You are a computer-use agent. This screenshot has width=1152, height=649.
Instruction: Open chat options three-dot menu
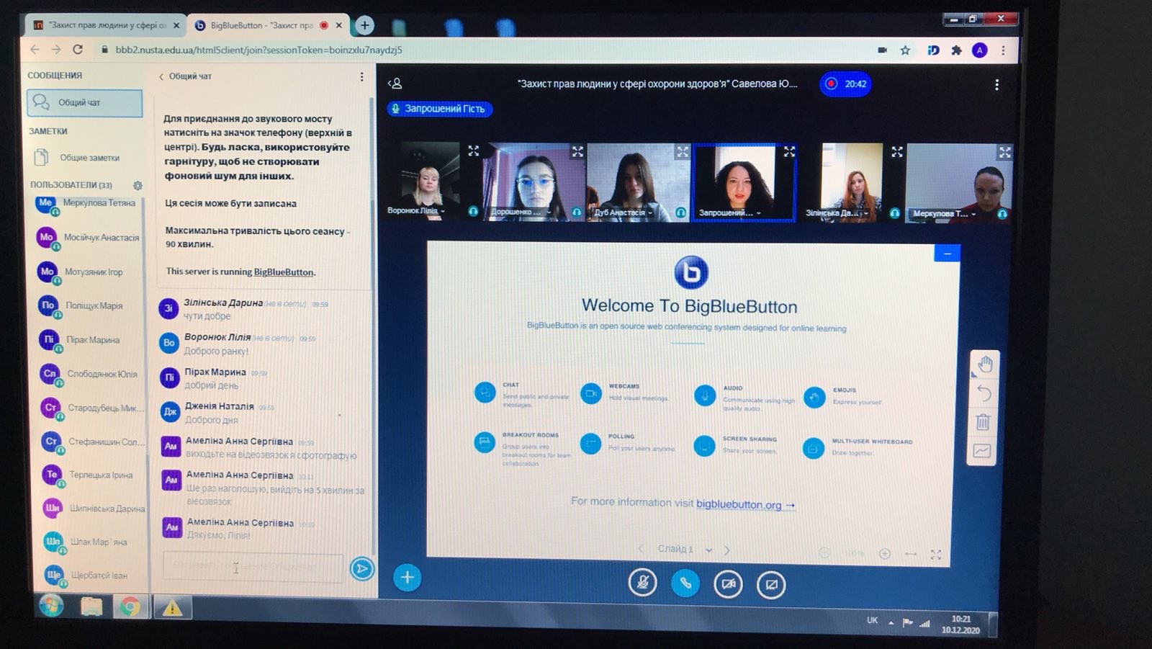361,76
